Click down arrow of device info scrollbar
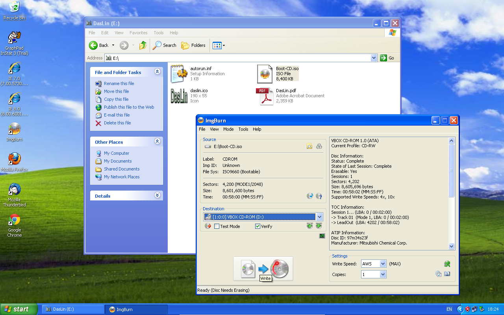504x315 pixels. 451,246
